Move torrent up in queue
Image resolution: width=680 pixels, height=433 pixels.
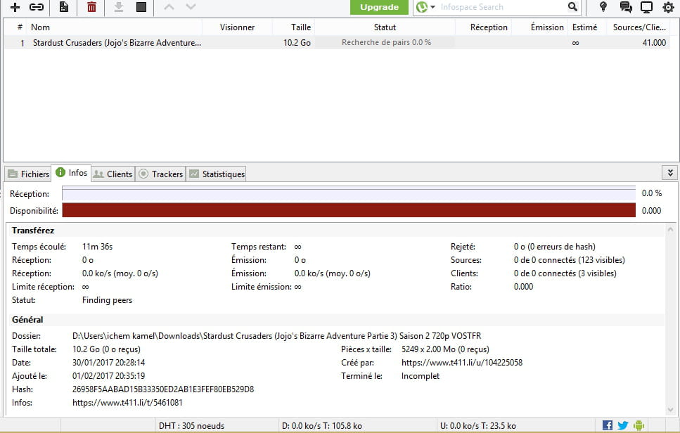point(169,7)
